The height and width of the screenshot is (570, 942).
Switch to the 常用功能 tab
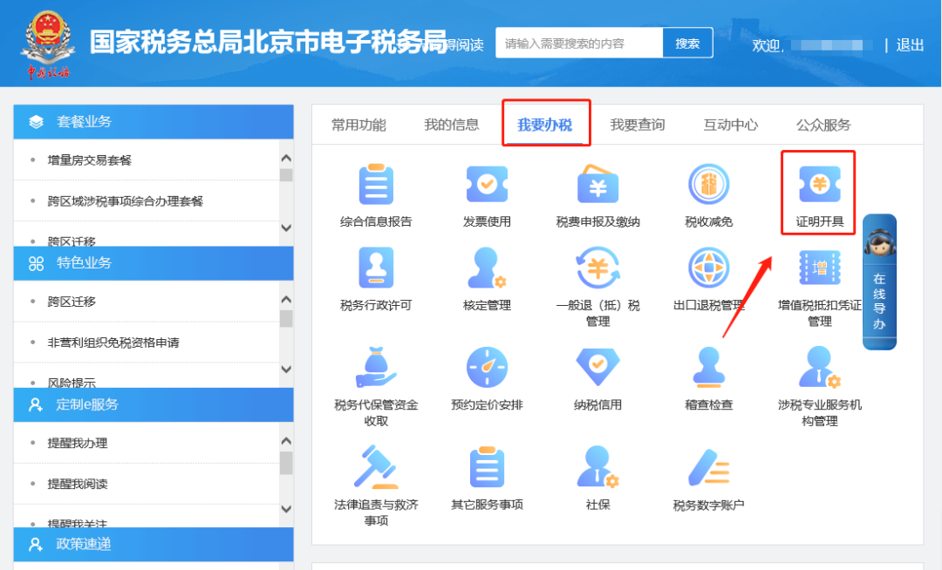(x=358, y=125)
